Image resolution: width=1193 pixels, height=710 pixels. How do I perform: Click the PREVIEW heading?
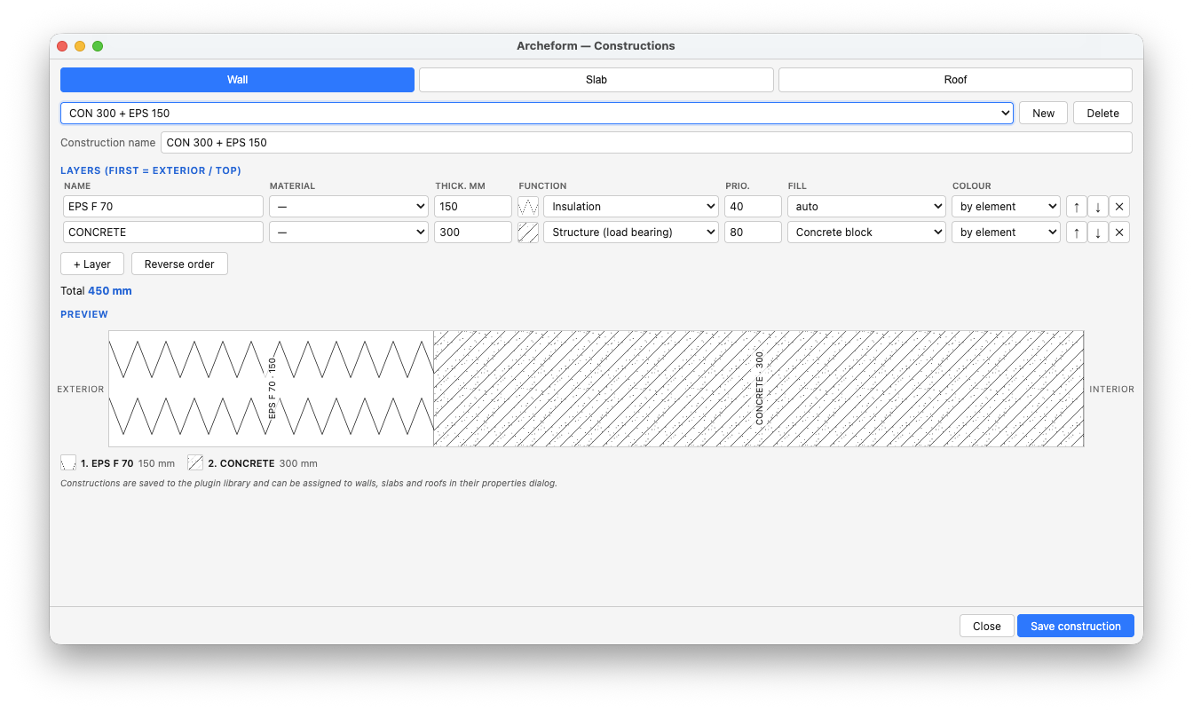pyautogui.click(x=84, y=314)
